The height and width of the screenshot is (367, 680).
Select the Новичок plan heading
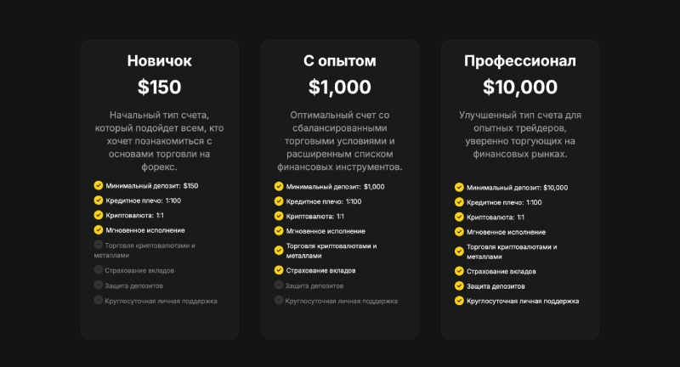coord(159,61)
